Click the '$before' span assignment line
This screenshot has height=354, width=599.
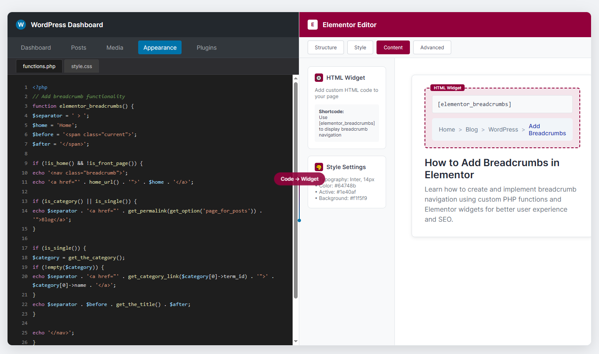[85, 134]
